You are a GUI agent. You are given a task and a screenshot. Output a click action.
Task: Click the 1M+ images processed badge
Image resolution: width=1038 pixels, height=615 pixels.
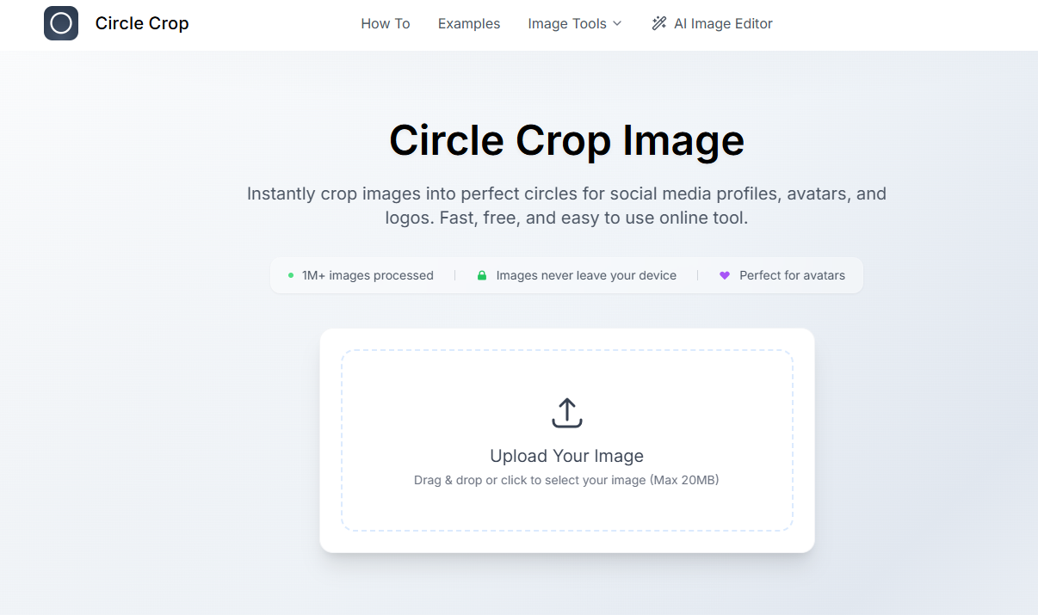click(x=362, y=275)
